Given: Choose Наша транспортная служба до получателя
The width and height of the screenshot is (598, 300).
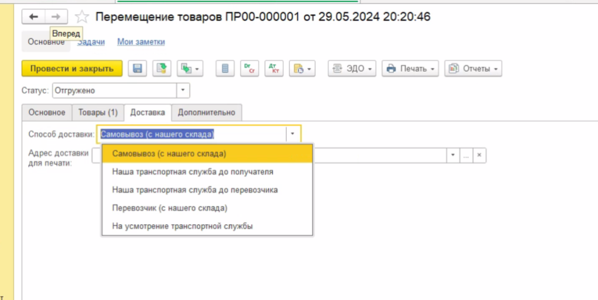Looking at the screenshot, I should pos(193,172).
